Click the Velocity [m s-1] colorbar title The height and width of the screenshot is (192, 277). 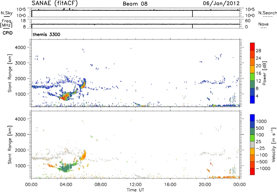tap(274, 145)
